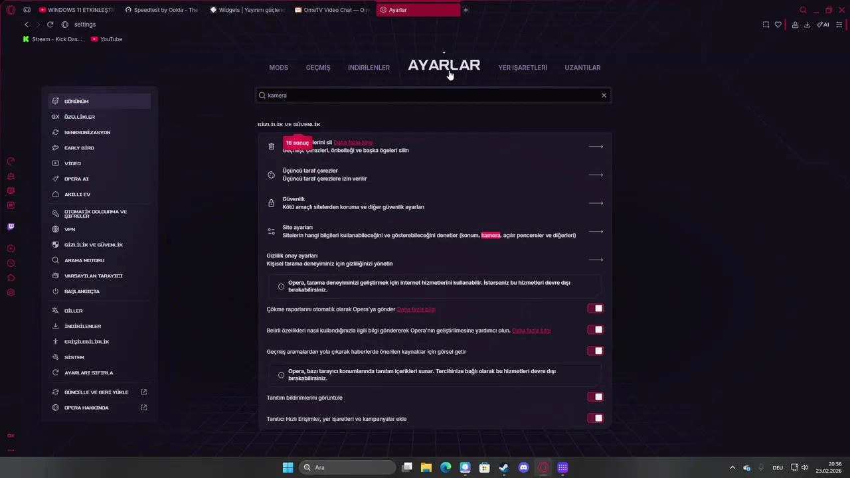Image resolution: width=850 pixels, height=478 pixels.
Task: Select the Speedtest by Ookla tab
Action: tap(163, 10)
